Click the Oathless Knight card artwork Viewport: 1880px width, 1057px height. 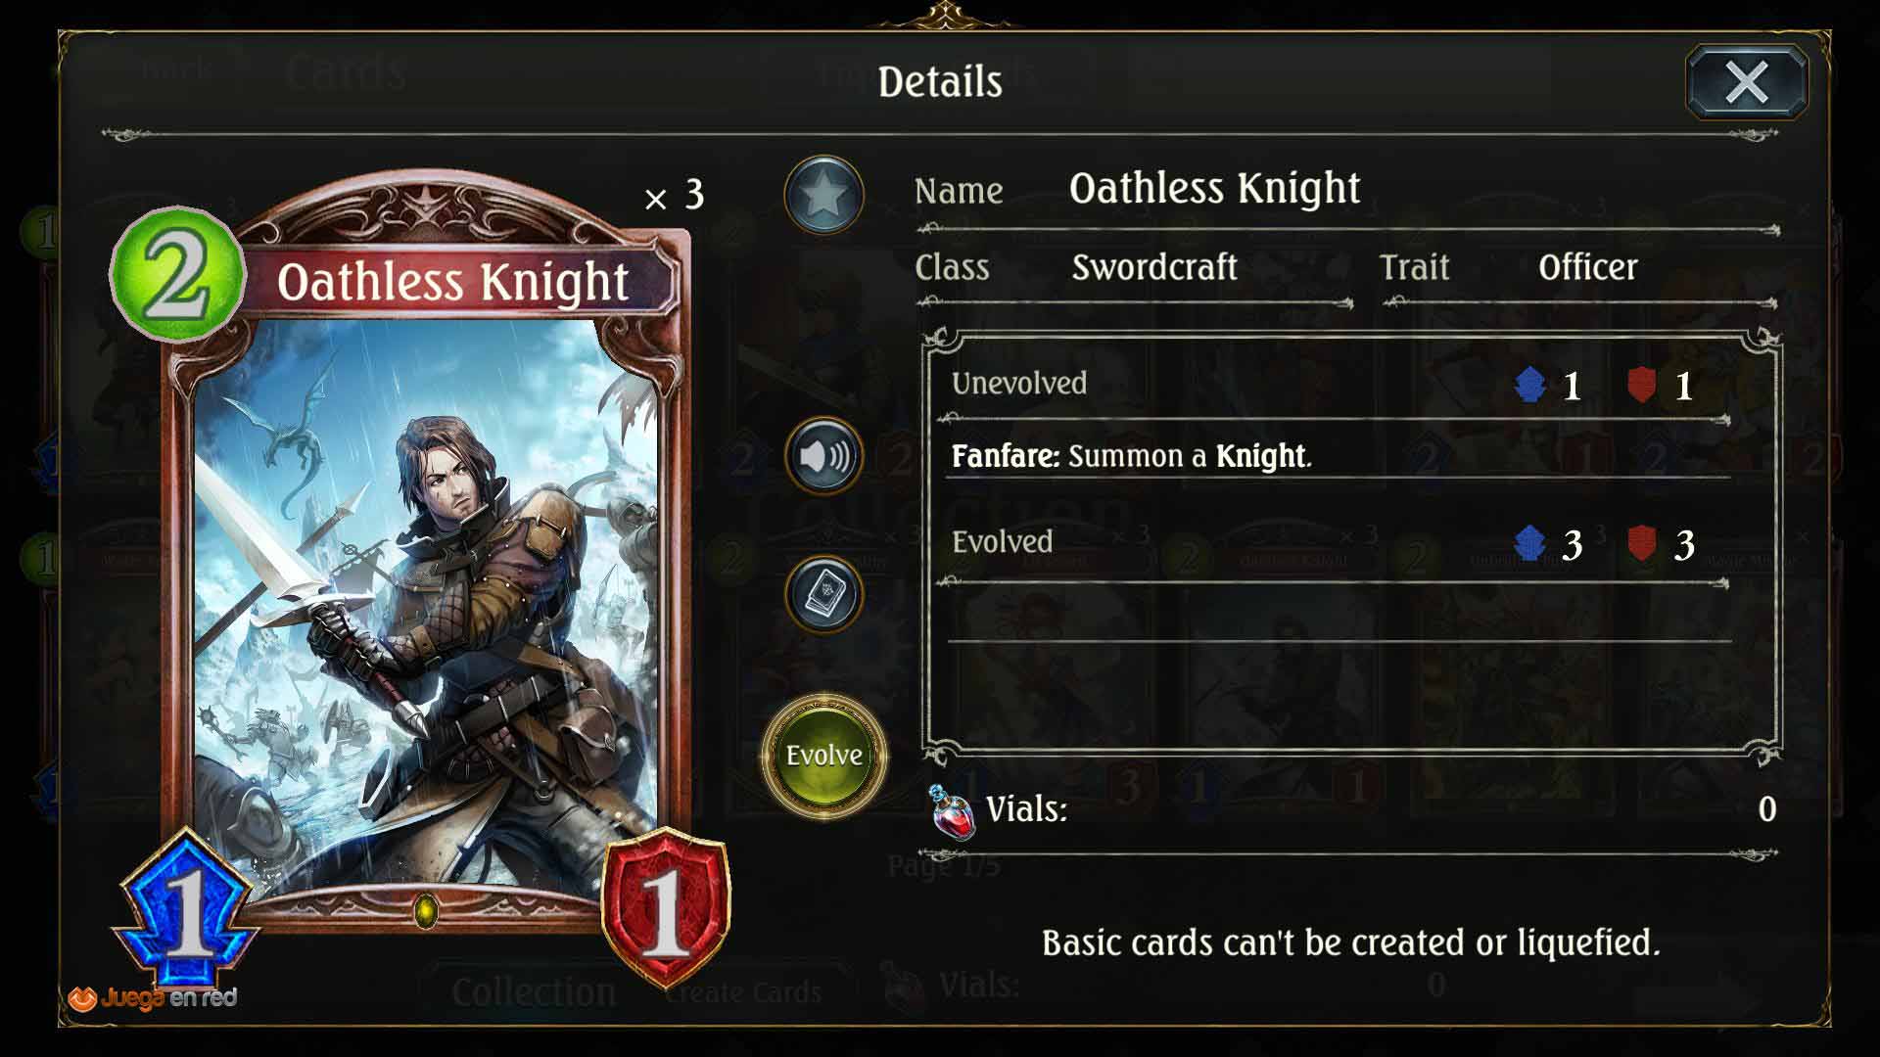click(426, 607)
